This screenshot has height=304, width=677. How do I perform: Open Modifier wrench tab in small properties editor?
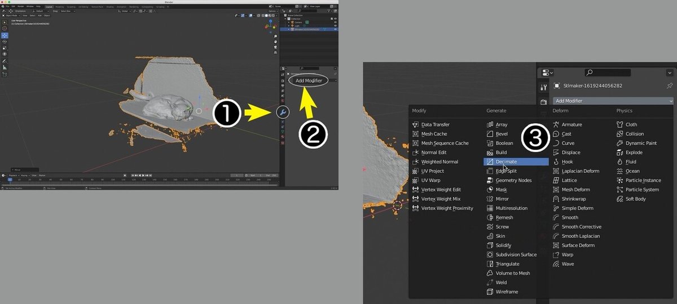(x=282, y=113)
